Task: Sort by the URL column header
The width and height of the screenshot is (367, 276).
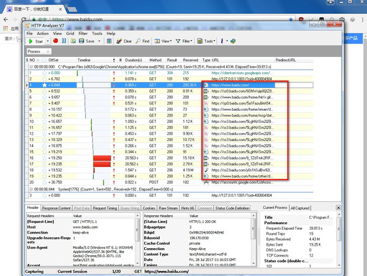Action: tap(215, 60)
